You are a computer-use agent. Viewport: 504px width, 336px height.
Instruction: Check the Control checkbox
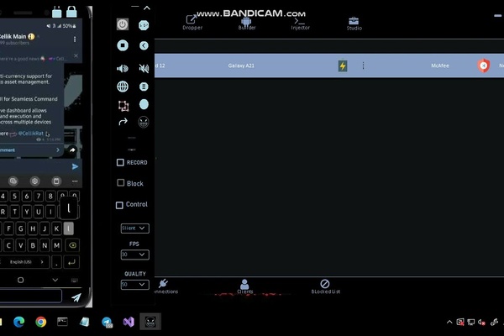click(x=119, y=205)
